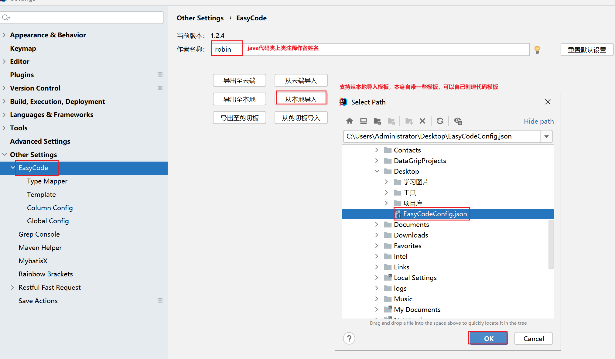Screen dimensions: 615x359
Task: Collapse the Other Settings section
Action: pyautogui.click(x=4, y=155)
